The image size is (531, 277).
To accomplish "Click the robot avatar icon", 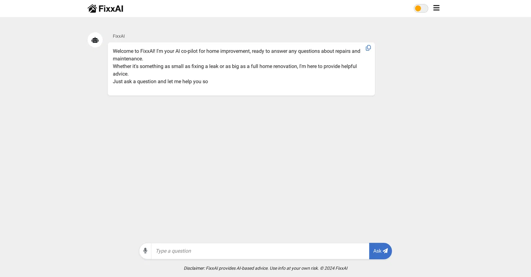I will (95, 40).
